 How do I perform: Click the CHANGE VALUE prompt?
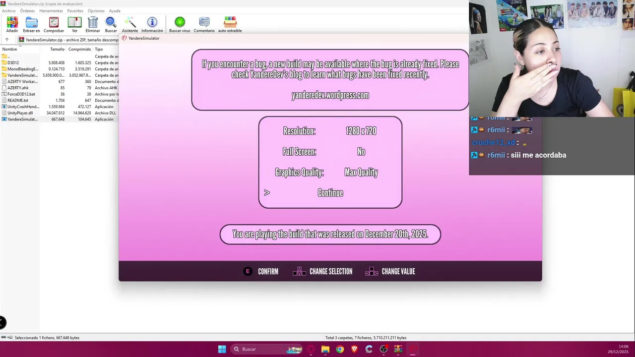pyautogui.click(x=390, y=271)
